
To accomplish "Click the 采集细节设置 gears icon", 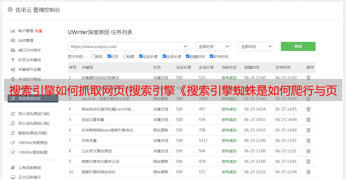I will point(13,69).
